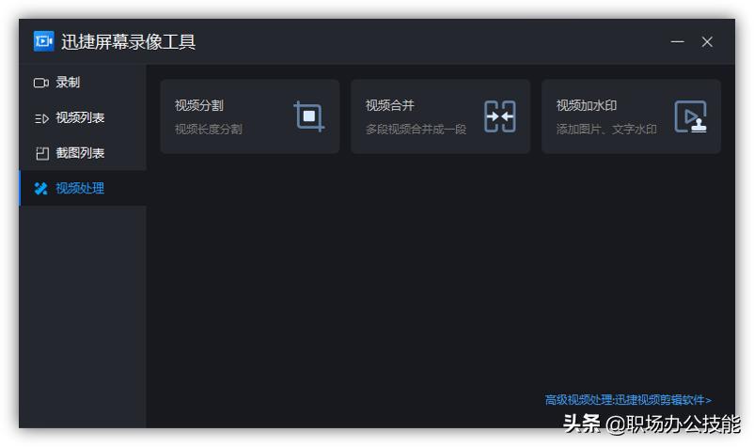Screen dimensions: 754x447
Task: Switch to the 视频列表 tab
Action: [x=83, y=117]
